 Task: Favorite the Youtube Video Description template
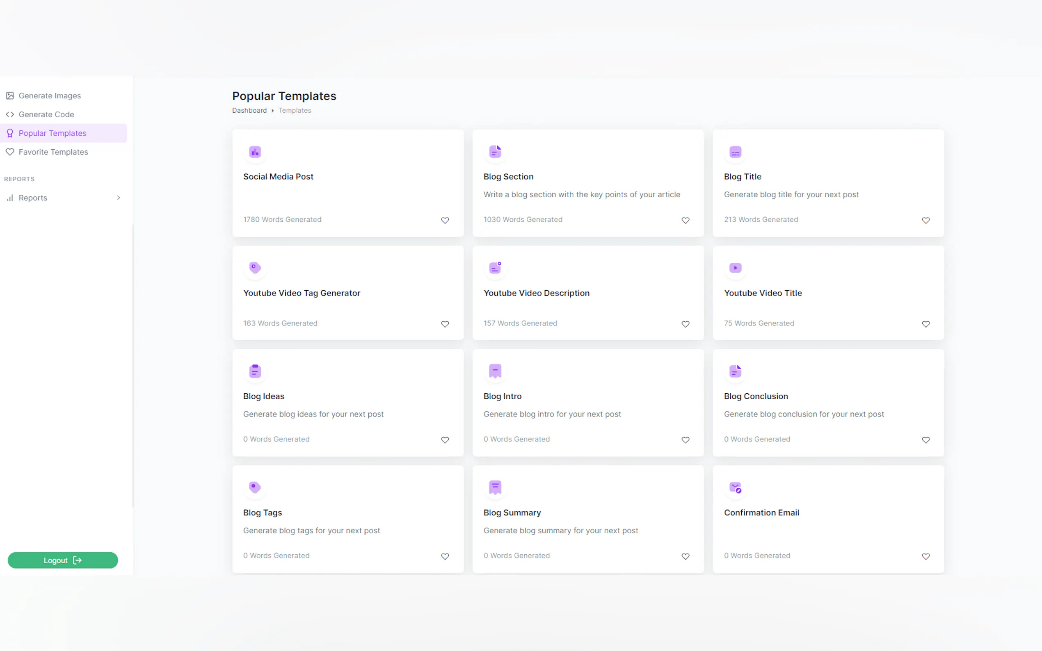pyautogui.click(x=685, y=324)
